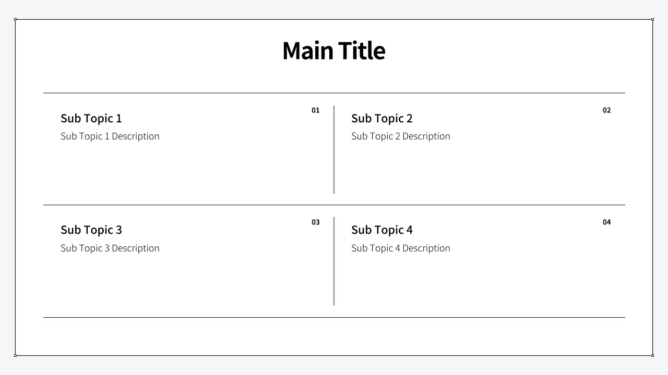The height and width of the screenshot is (375, 668).
Task: Select the 03 number label
Action: (x=316, y=222)
